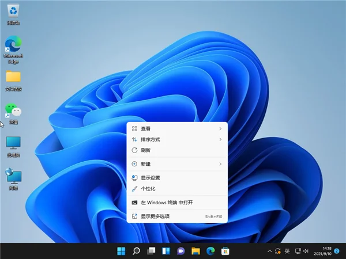
Task: Click the monitor icon beside 显示设置
Action: point(134,178)
